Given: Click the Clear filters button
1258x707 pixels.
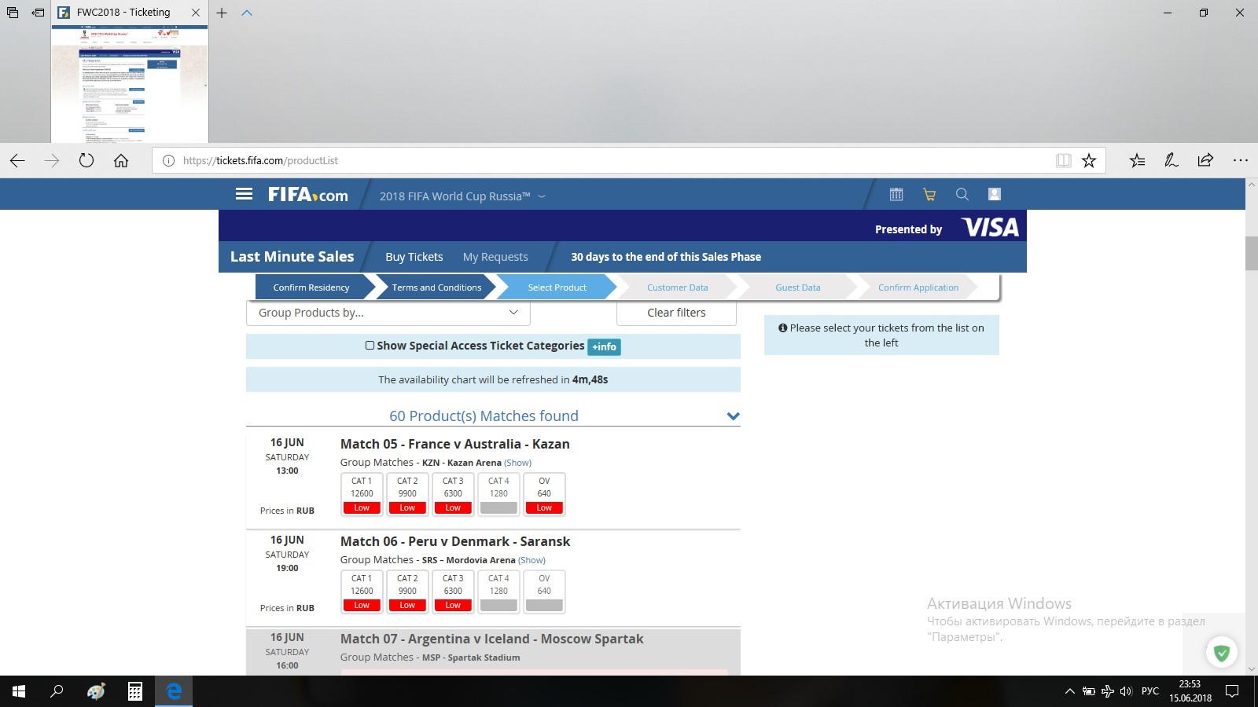Looking at the screenshot, I should click(676, 313).
